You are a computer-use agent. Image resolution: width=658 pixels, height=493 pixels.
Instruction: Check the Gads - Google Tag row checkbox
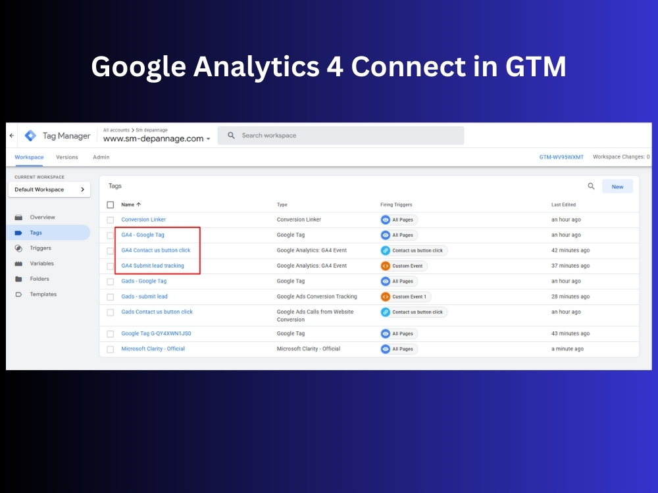111,282
